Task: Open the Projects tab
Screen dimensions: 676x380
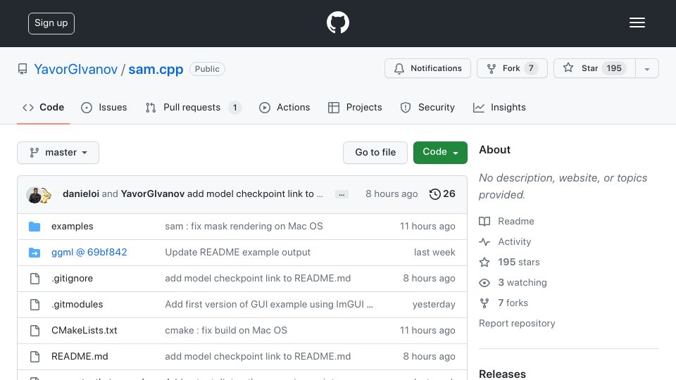Action: [x=355, y=107]
